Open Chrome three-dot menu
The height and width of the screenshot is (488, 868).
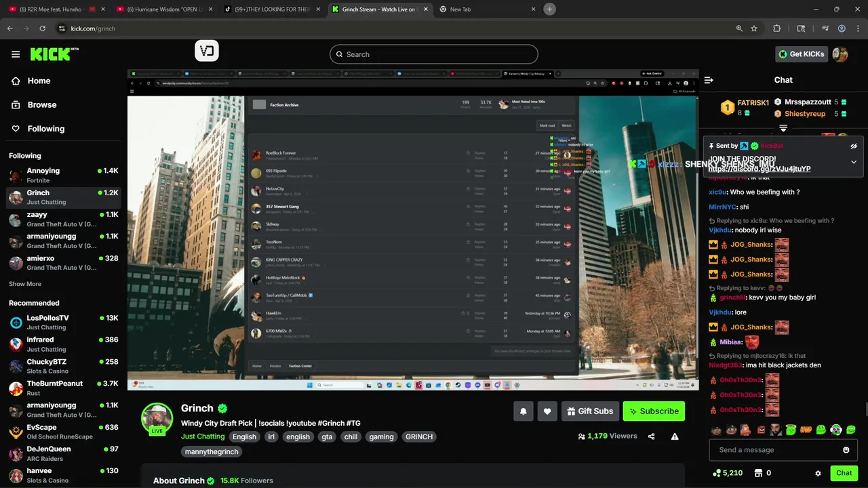pyautogui.click(x=858, y=28)
